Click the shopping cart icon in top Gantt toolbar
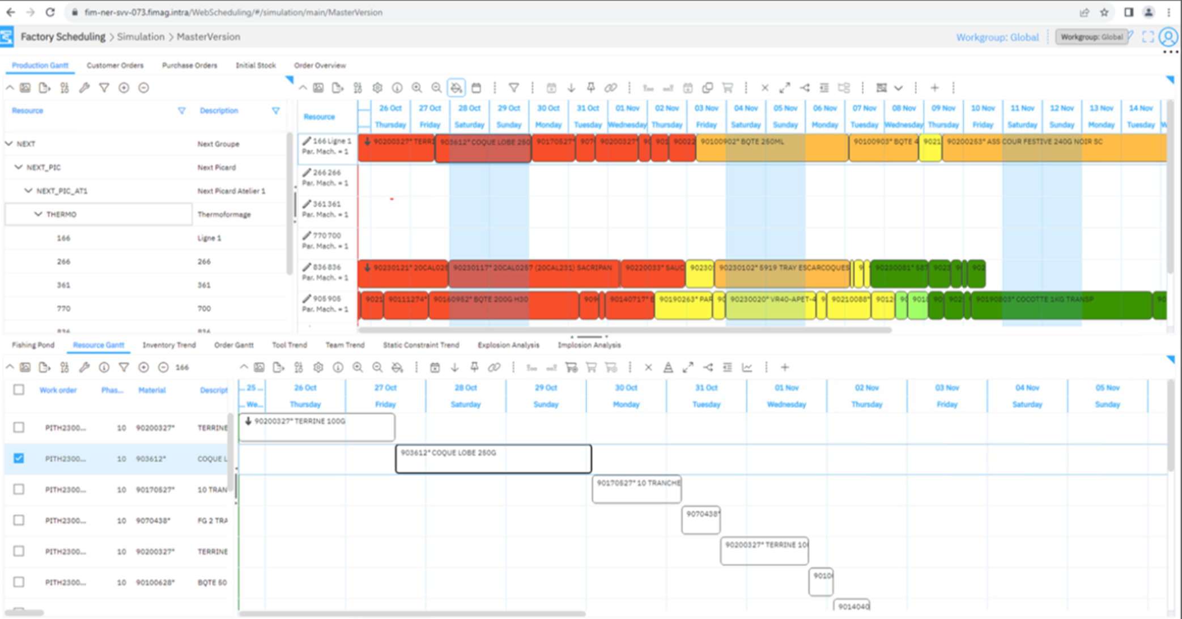 click(x=727, y=88)
